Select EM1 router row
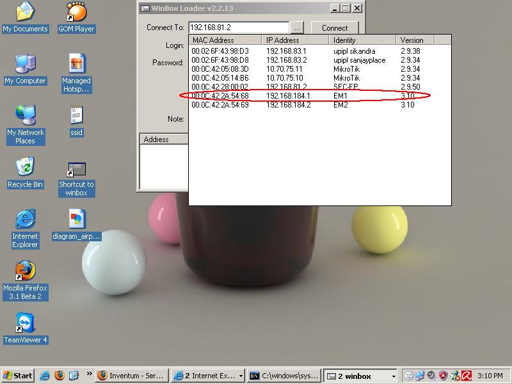This screenshot has height=384, width=512. coord(320,96)
